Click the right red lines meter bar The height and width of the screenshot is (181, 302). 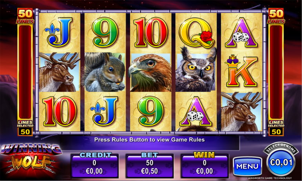tap(276, 72)
